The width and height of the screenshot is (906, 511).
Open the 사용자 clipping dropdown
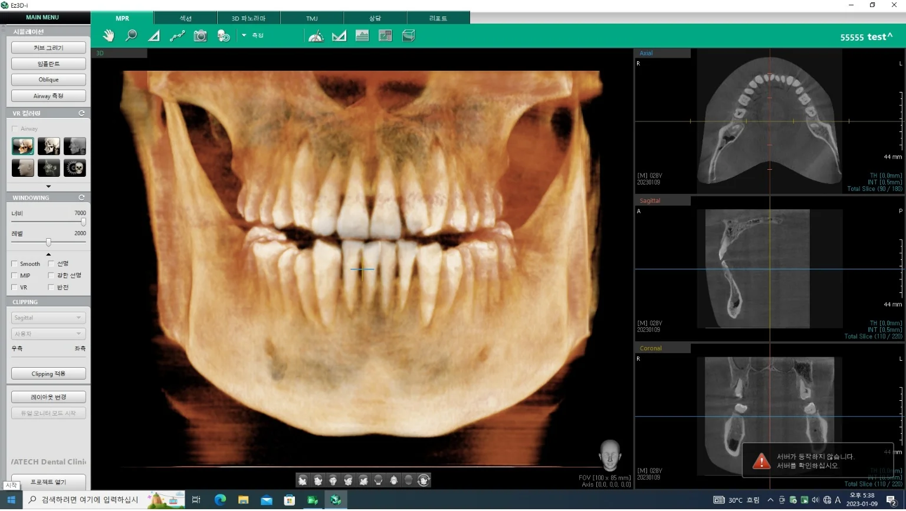click(x=48, y=334)
